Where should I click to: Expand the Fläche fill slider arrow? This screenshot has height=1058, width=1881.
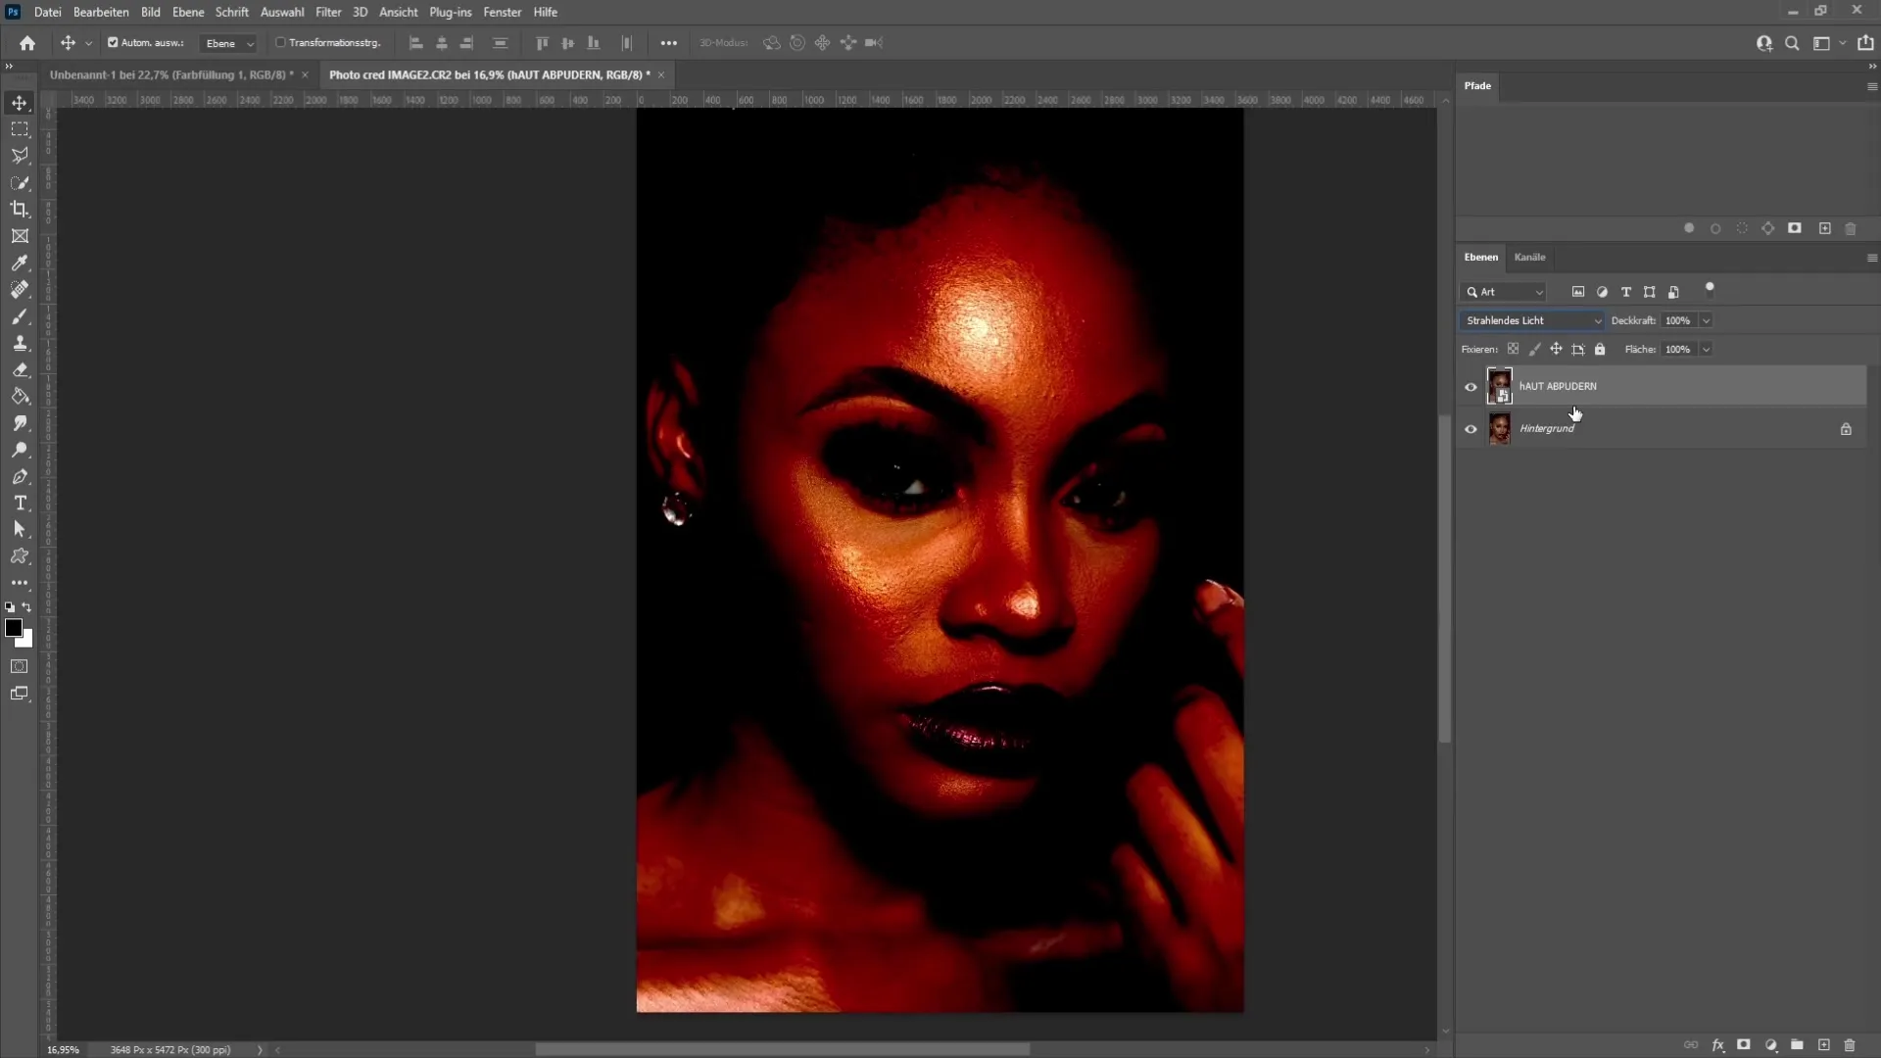point(1706,349)
